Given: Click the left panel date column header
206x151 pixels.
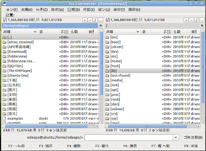Looking at the screenshot, I should 78,32.
